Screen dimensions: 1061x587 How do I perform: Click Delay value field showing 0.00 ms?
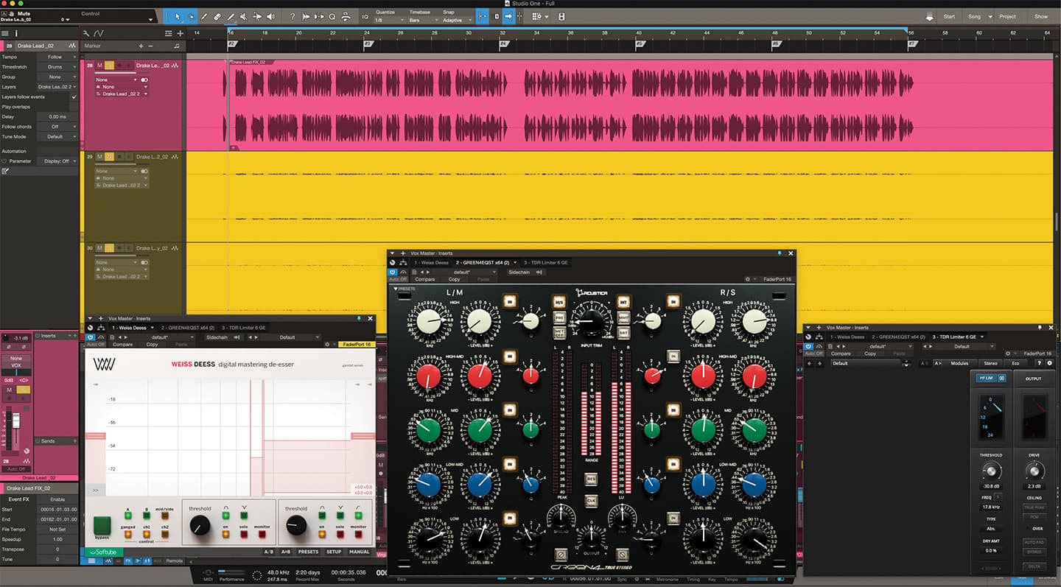coord(58,116)
